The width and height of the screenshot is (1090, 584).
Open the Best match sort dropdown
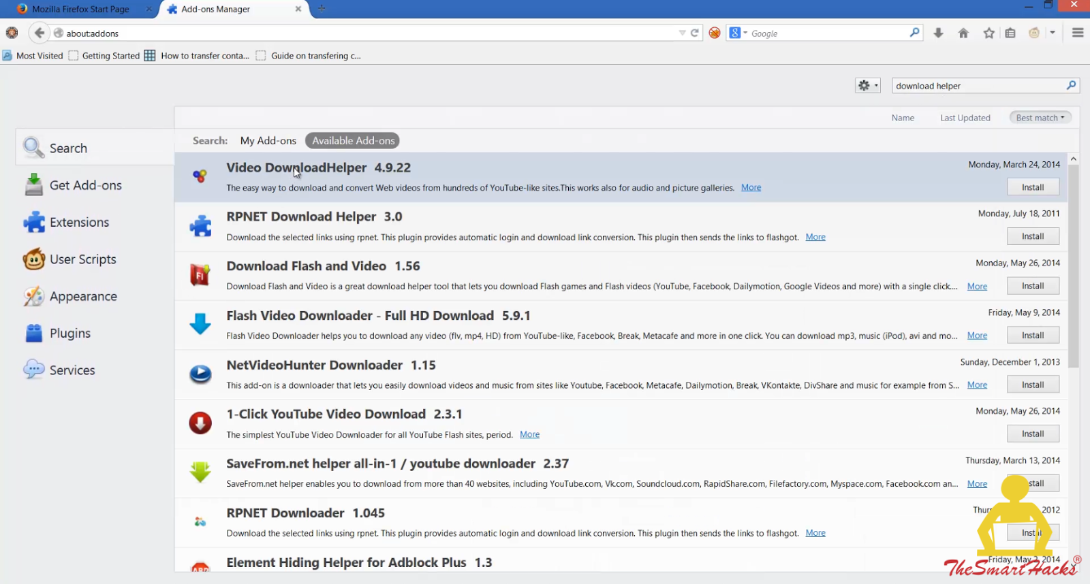point(1040,118)
